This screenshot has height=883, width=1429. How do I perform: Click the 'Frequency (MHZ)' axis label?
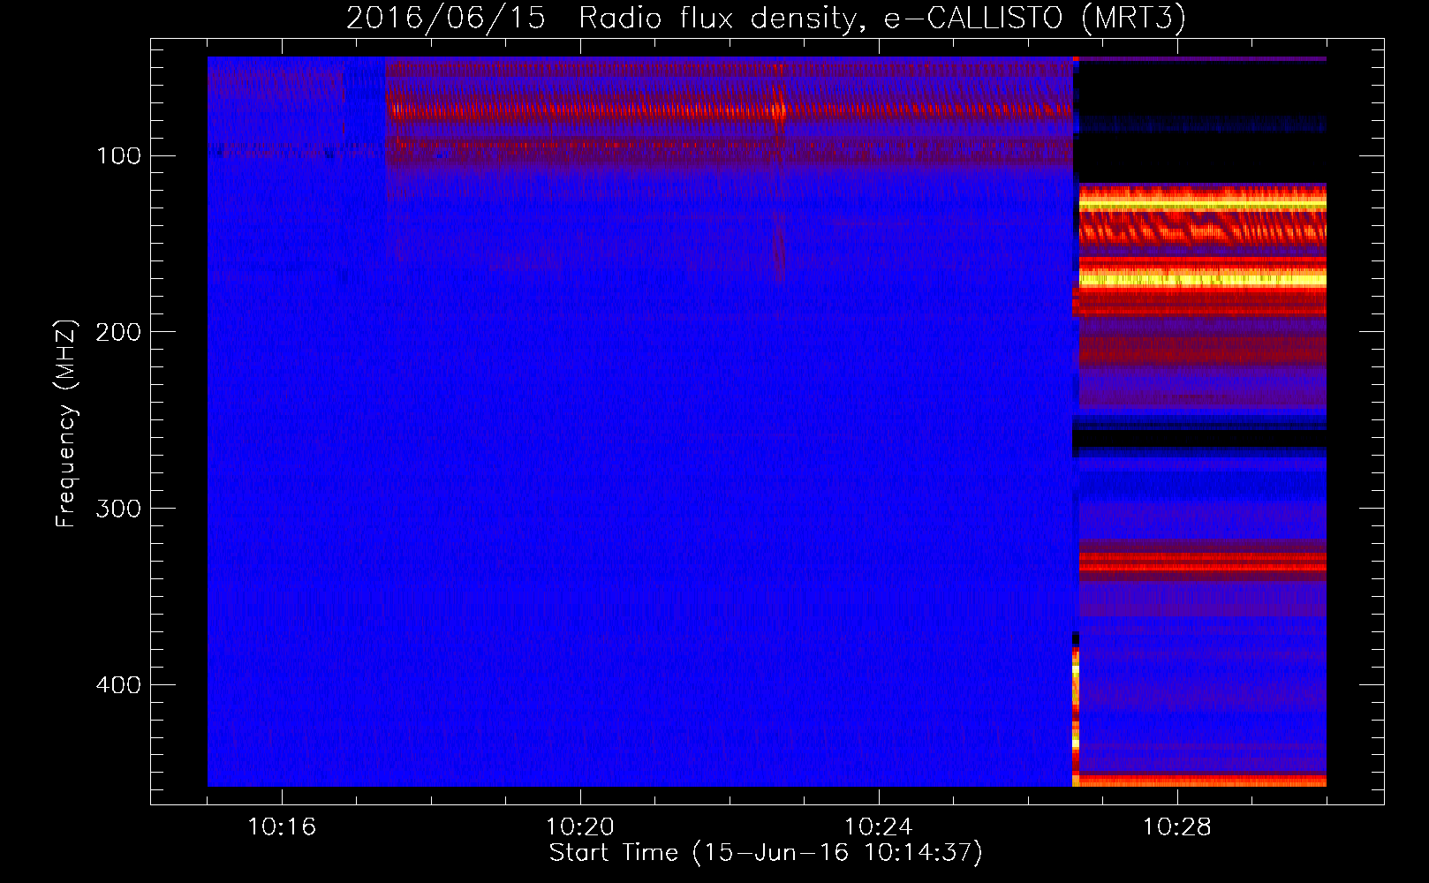[66, 423]
